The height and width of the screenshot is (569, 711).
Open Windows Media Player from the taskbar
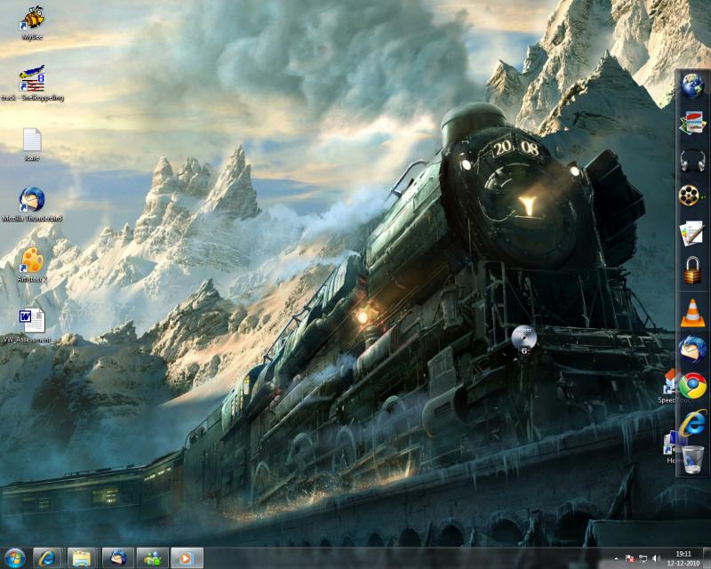(x=187, y=558)
